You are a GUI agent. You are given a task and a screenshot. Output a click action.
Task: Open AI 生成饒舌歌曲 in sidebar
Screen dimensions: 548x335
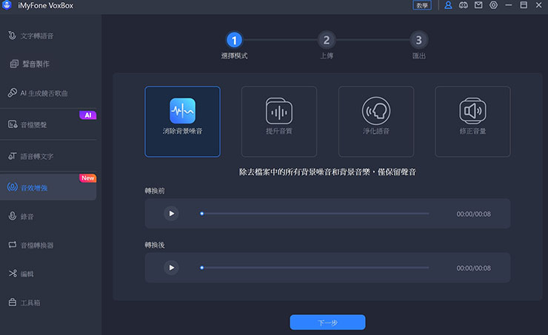(48, 93)
